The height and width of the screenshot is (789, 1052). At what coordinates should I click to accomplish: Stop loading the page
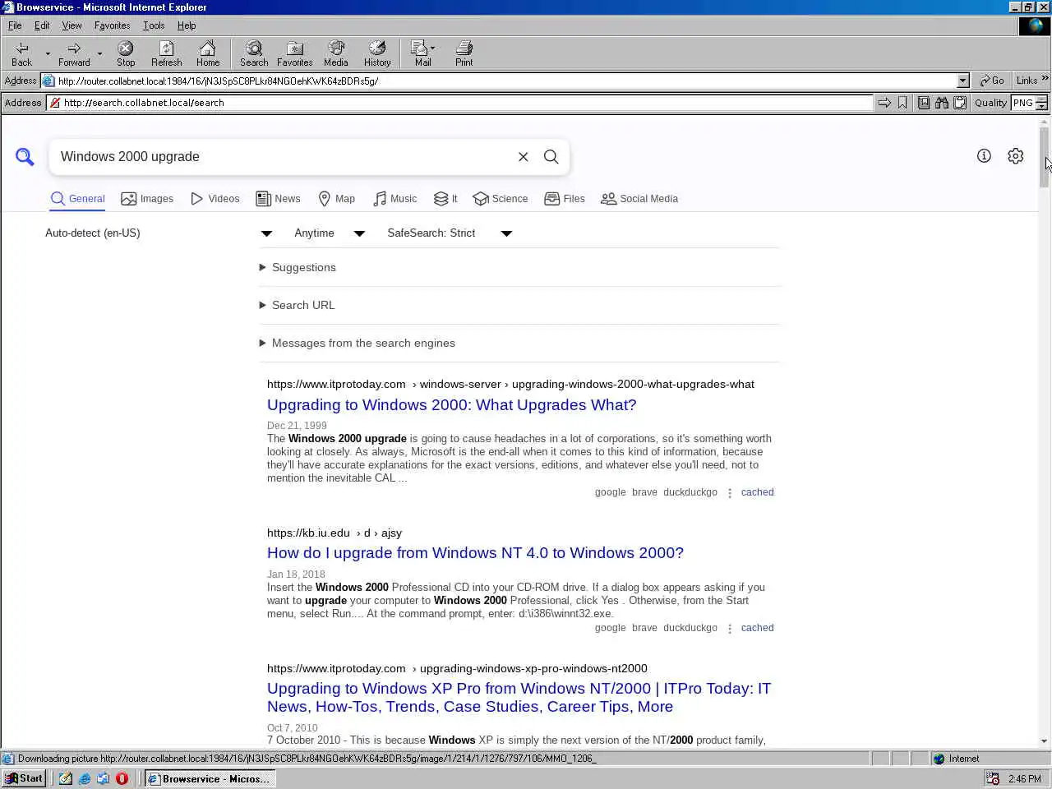click(126, 53)
